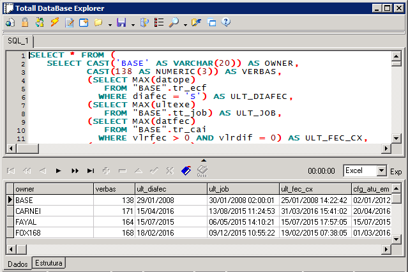This screenshot has height=272, width=408.
Task: Select the FOX168 owner cell
Action: click(54, 232)
